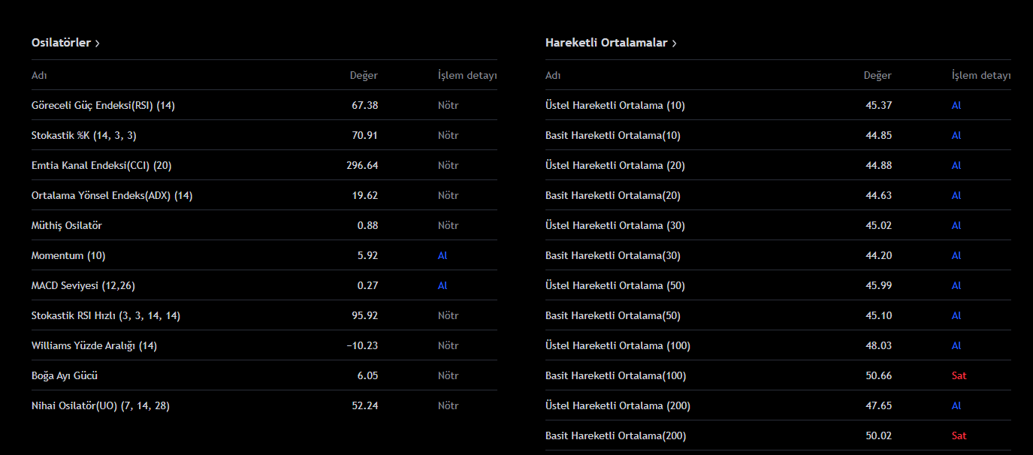Click the Al signal for Momentum (10)
Viewport: 1033px width, 455px height.
coord(442,255)
